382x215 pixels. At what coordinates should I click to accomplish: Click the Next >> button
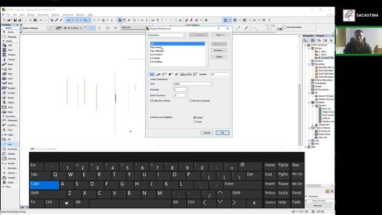point(220,35)
